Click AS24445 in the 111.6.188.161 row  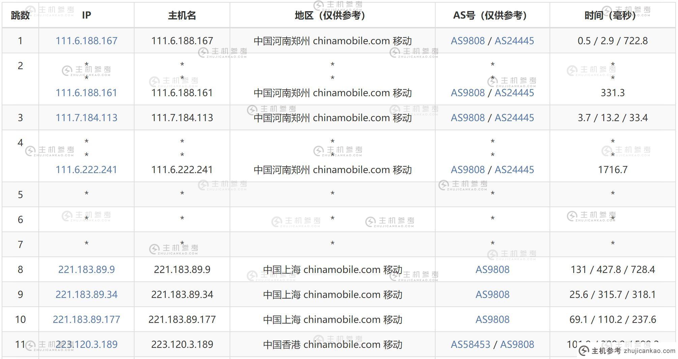514,93
